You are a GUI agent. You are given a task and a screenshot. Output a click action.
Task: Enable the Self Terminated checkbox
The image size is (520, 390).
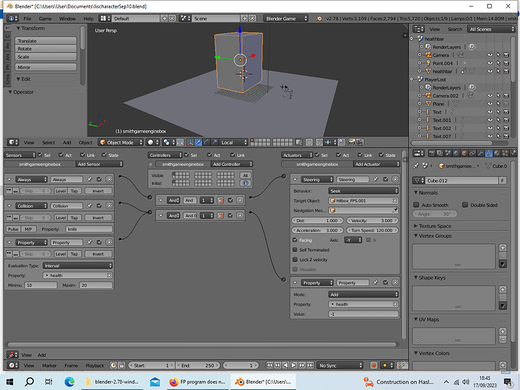tap(295, 250)
